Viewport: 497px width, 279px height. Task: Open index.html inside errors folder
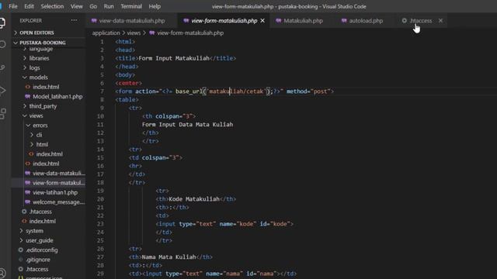pyautogui.click(x=49, y=154)
